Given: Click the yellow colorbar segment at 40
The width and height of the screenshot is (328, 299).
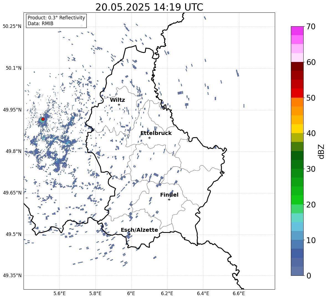Looking at the screenshot, I should pos(297,129).
